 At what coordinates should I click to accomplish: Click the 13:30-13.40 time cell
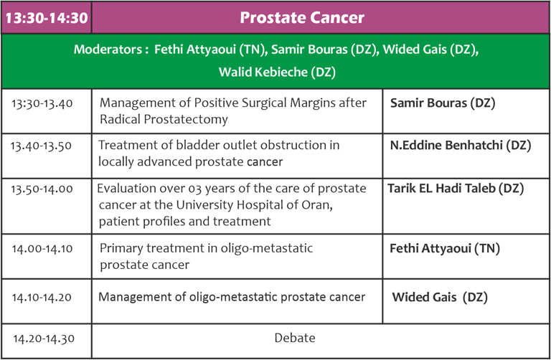[42, 103]
